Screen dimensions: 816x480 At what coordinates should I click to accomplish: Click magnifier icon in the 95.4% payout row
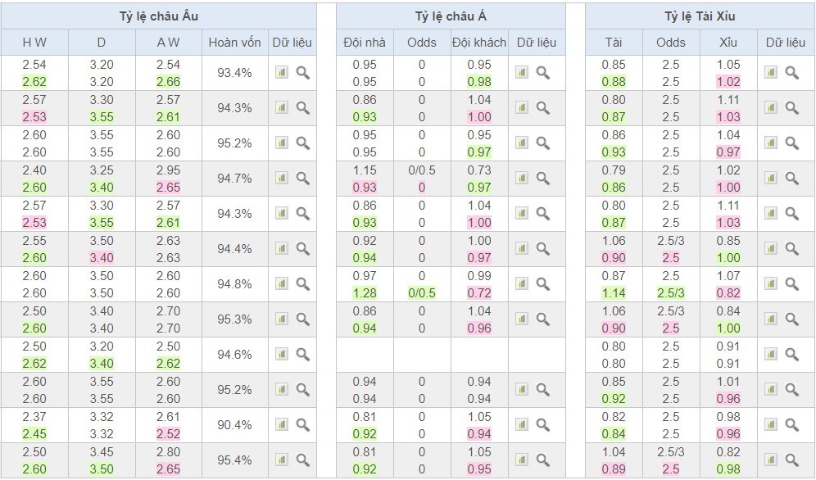tap(302, 460)
